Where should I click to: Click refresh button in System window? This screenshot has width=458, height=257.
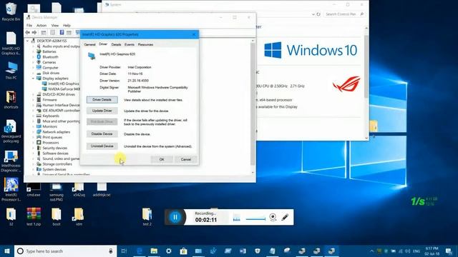318,14
